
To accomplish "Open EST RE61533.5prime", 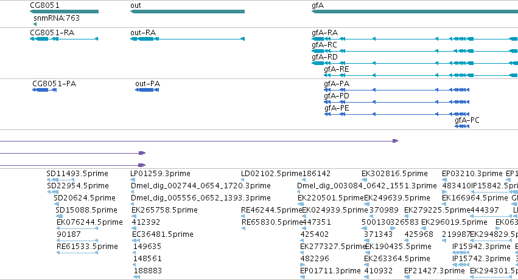I will pos(87,247).
